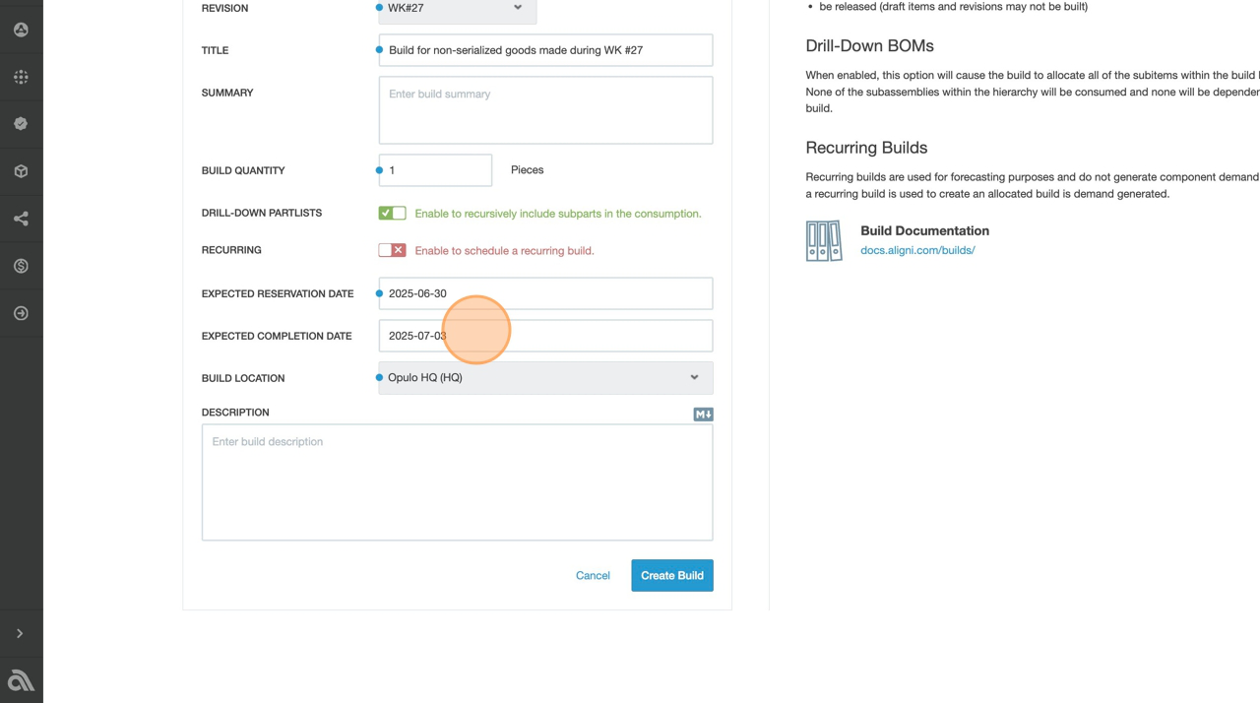This screenshot has width=1260, height=703.
Task: Click the share nodes sidebar icon
Action: point(21,219)
